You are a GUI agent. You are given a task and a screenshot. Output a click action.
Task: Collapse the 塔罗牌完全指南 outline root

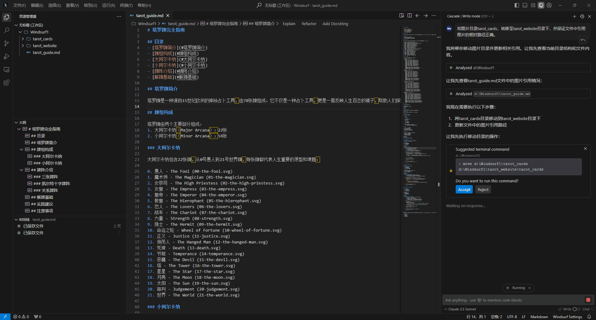click(x=19, y=129)
